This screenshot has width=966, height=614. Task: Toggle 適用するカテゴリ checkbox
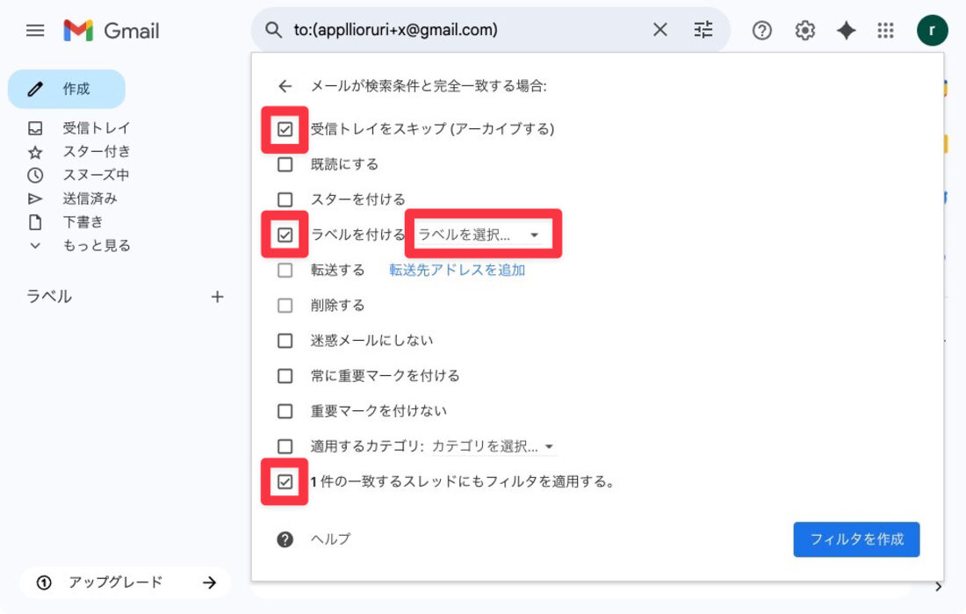[285, 446]
